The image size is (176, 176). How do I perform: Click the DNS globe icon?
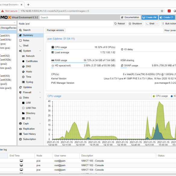tap(23, 66)
